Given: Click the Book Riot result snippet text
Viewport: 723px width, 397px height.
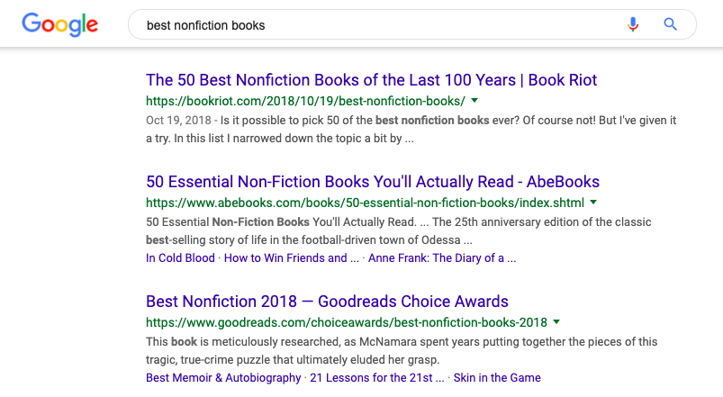Looking at the screenshot, I should [411, 129].
